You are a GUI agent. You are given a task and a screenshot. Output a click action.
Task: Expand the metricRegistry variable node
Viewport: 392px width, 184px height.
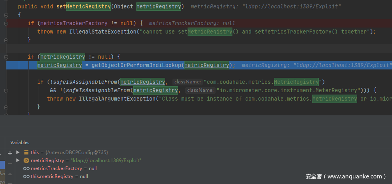[x=18, y=160]
